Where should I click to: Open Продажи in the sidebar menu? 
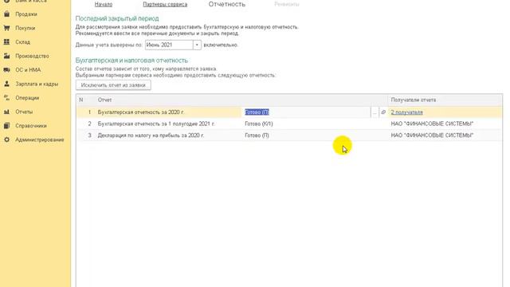[x=26, y=14]
